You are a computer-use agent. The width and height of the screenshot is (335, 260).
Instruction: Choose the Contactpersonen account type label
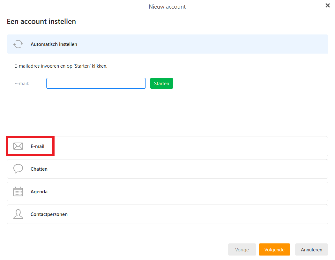[x=49, y=214]
